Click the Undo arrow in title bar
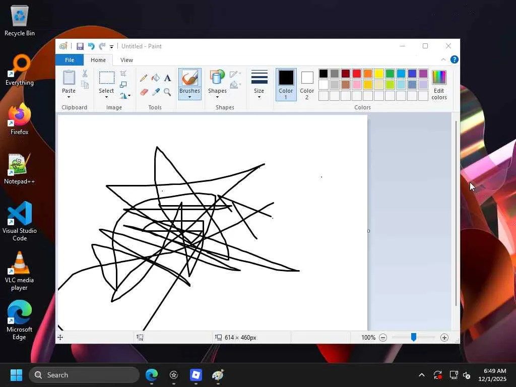This screenshot has width=516, height=387. point(91,46)
